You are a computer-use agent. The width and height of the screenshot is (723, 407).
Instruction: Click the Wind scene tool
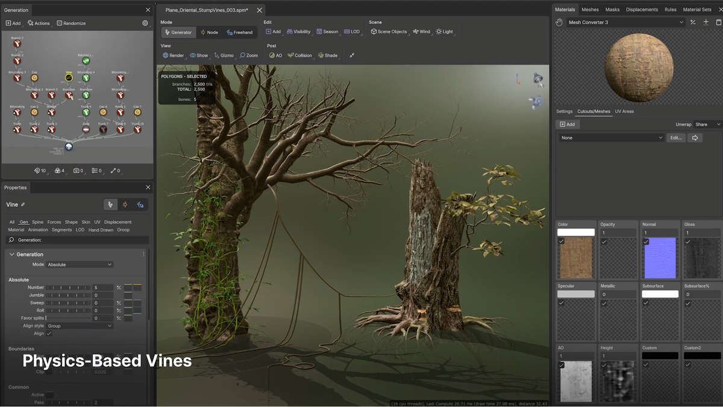coord(421,31)
